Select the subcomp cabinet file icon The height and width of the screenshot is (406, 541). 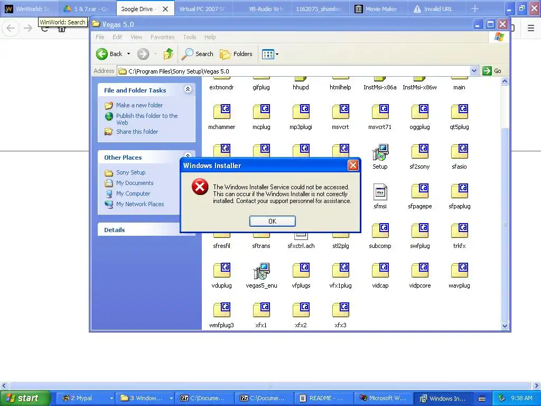click(380, 230)
